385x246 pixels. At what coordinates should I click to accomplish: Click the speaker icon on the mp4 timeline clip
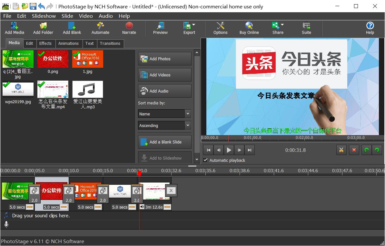(142, 207)
